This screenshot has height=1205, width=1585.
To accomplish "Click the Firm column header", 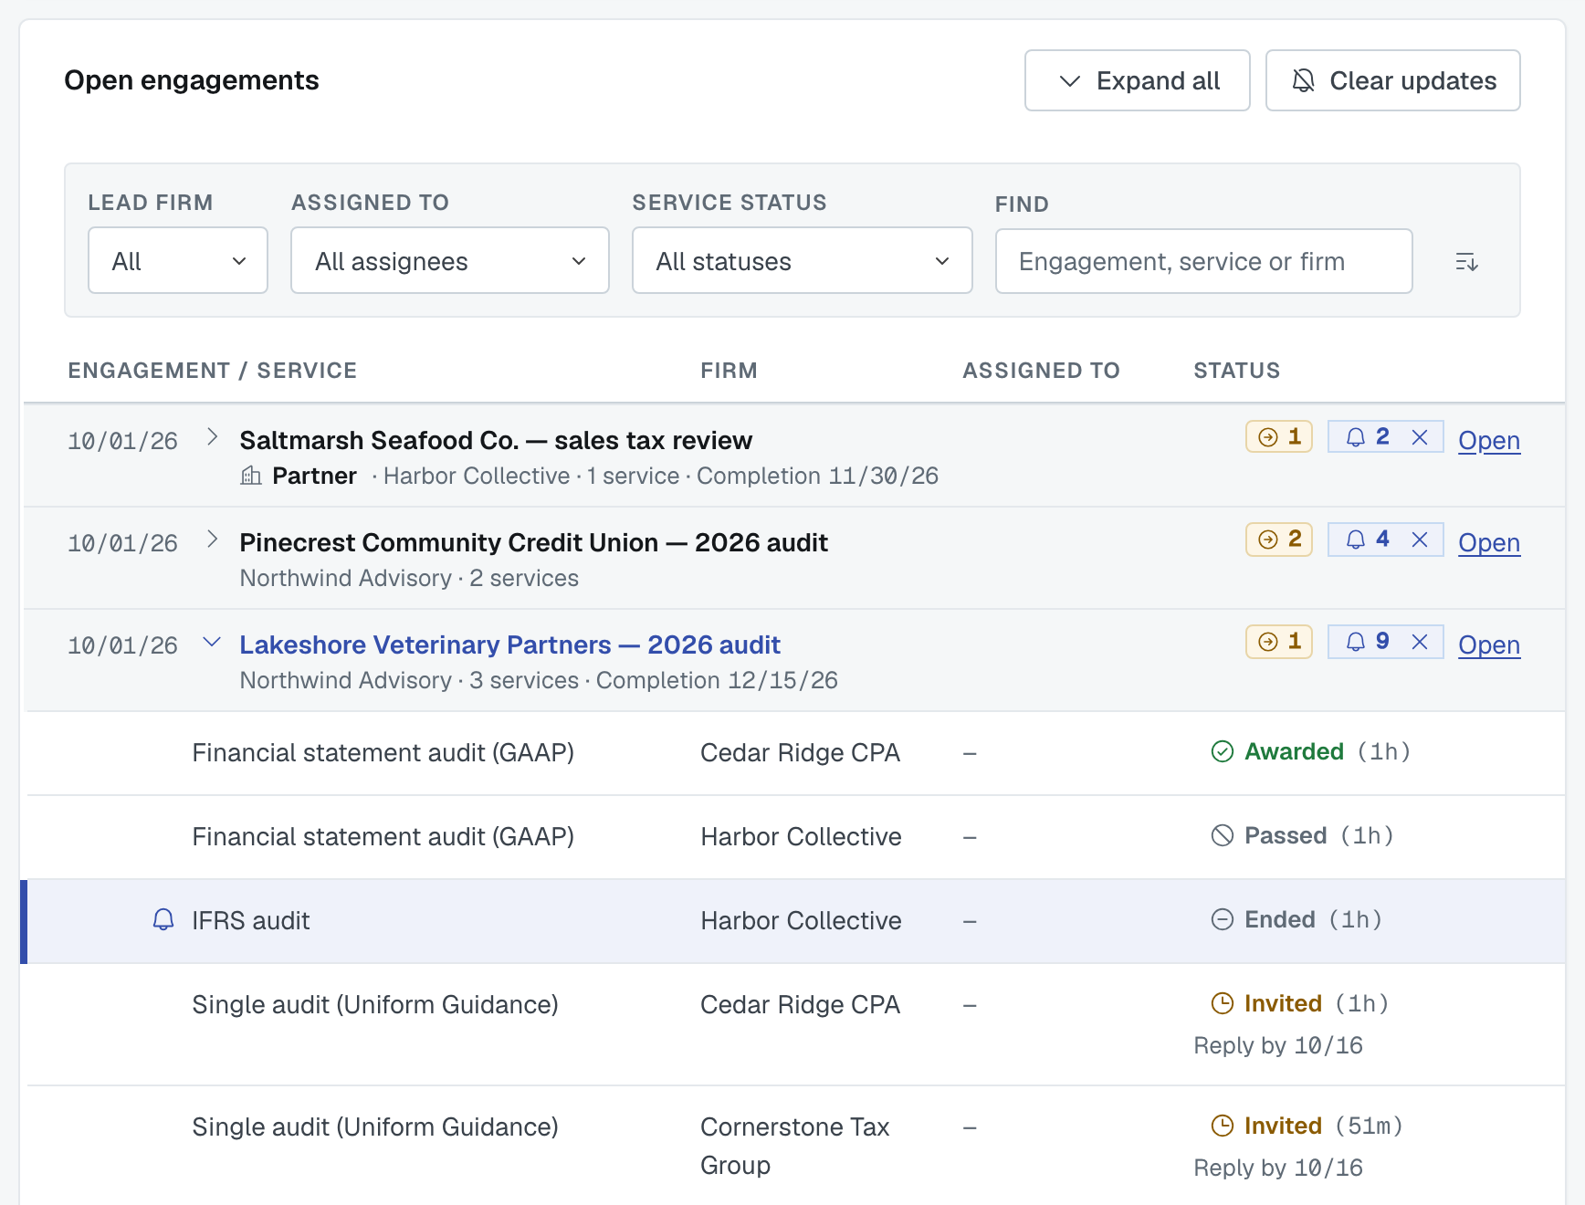I will [x=729, y=371].
